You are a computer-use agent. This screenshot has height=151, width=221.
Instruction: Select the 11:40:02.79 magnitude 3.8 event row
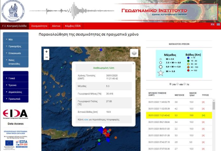click(x=179, y=102)
